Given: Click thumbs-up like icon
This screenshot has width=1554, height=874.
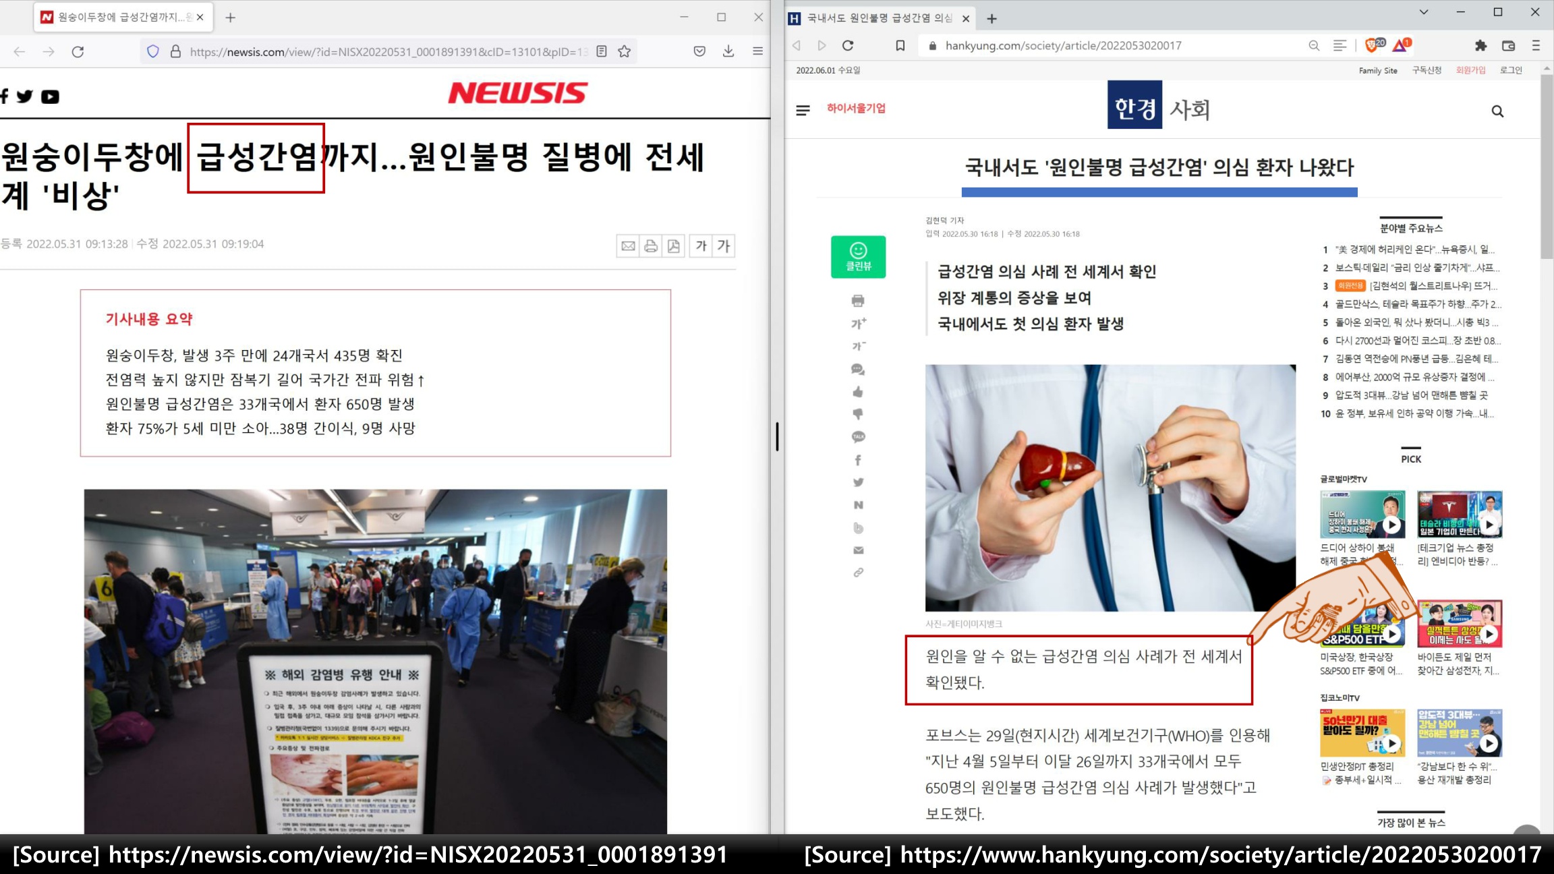Looking at the screenshot, I should point(858,391).
